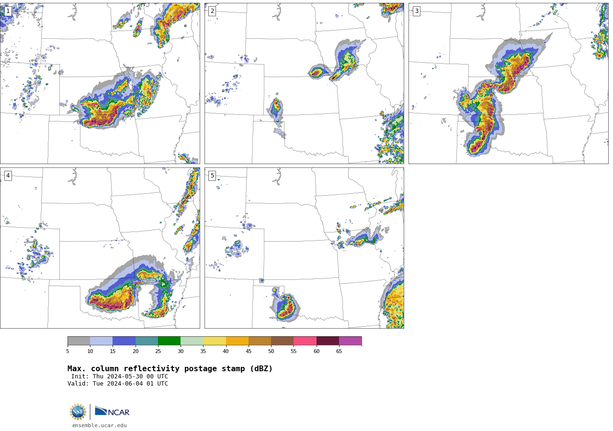Click the NCAR logo
The width and height of the screenshot is (613, 431).
coord(112,411)
